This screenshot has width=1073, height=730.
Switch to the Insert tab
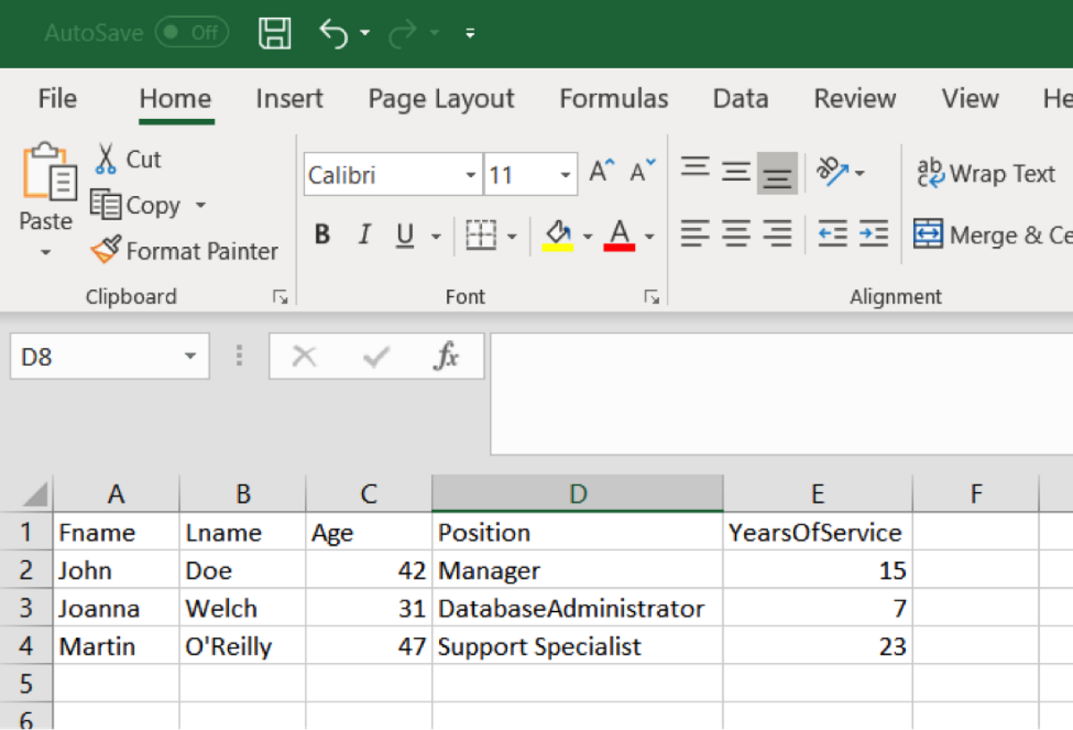point(290,98)
